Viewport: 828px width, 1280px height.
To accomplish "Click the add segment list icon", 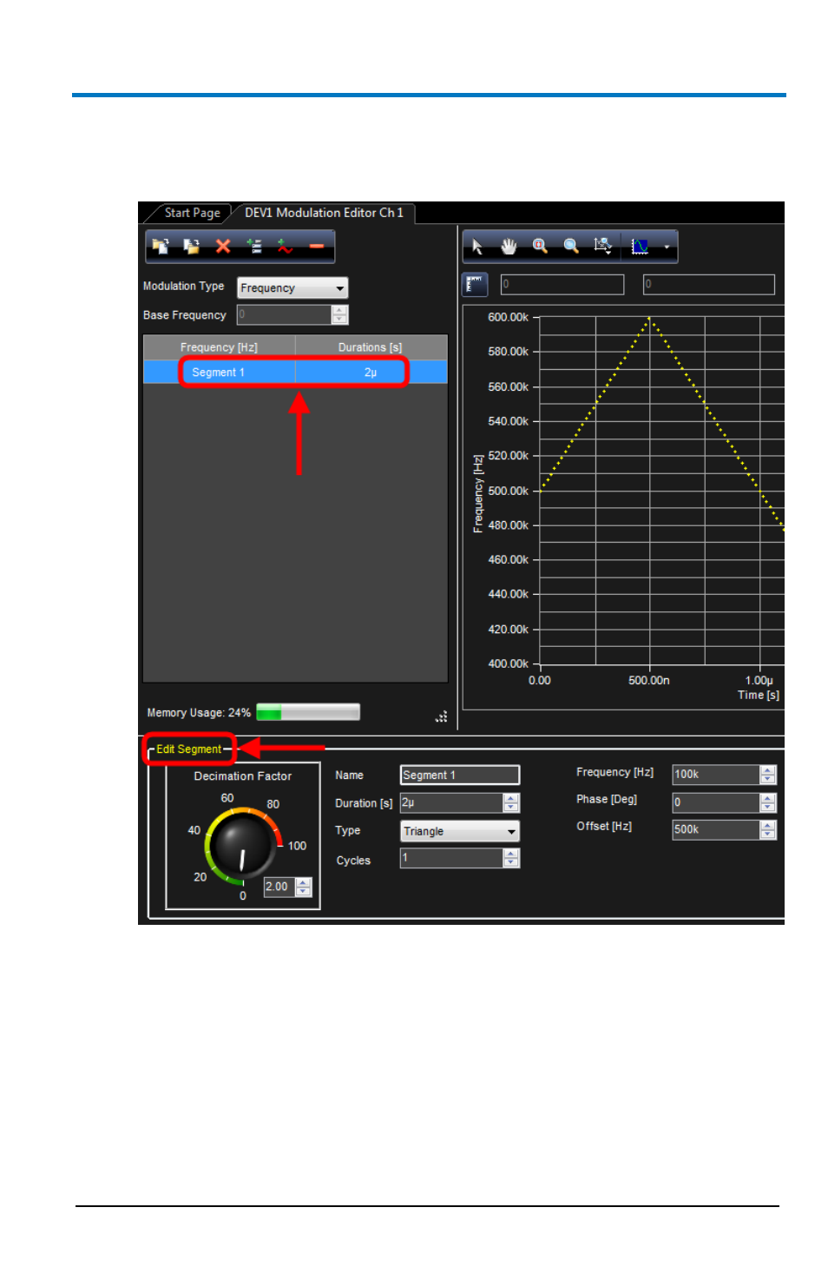I will point(254,247).
